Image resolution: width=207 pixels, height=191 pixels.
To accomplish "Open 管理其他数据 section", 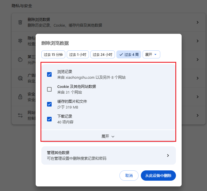I will point(109,155).
